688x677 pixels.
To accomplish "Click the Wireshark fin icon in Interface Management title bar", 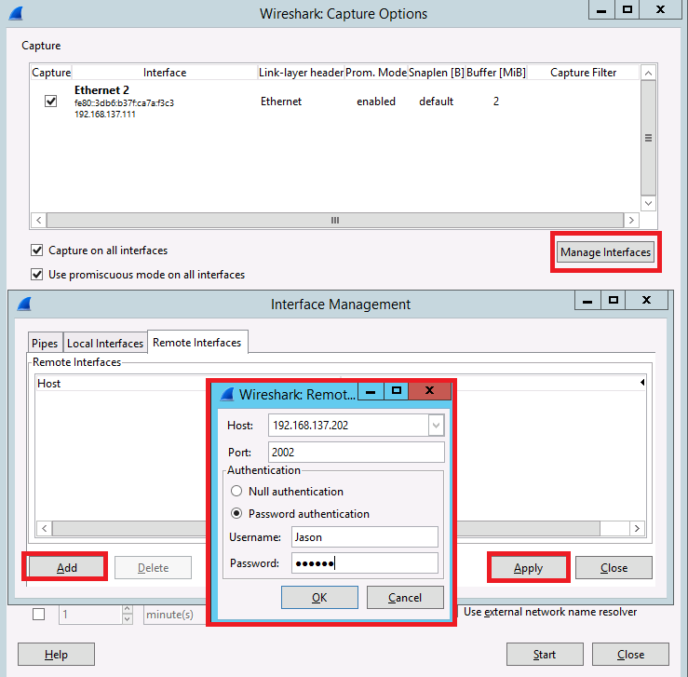I will pos(24,304).
